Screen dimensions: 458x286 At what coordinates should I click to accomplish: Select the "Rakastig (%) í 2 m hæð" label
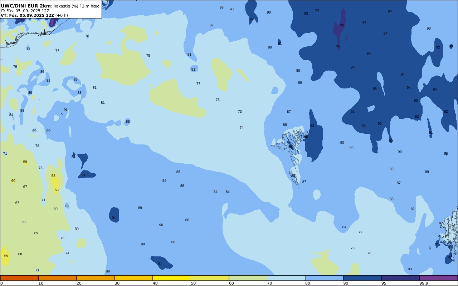point(76,6)
